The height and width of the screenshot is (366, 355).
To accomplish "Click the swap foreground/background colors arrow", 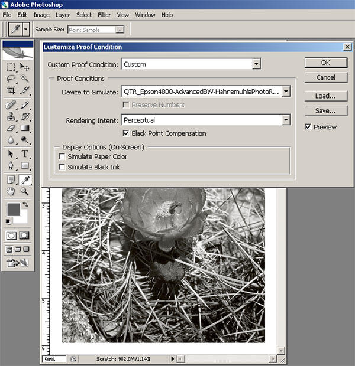I will pos(25,205).
